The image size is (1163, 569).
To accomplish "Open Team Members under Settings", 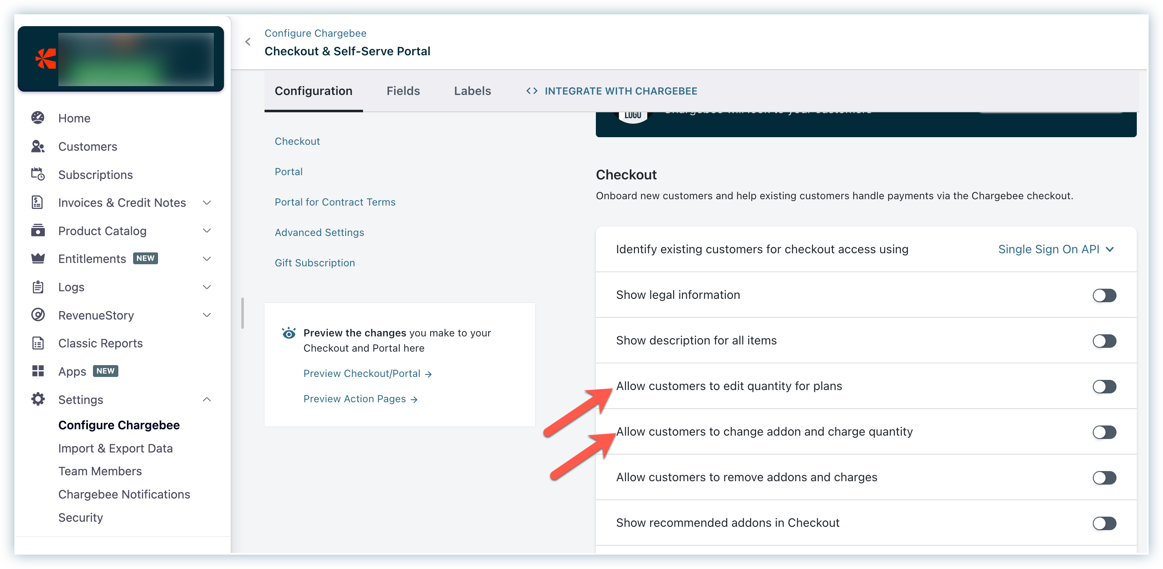I will (100, 471).
